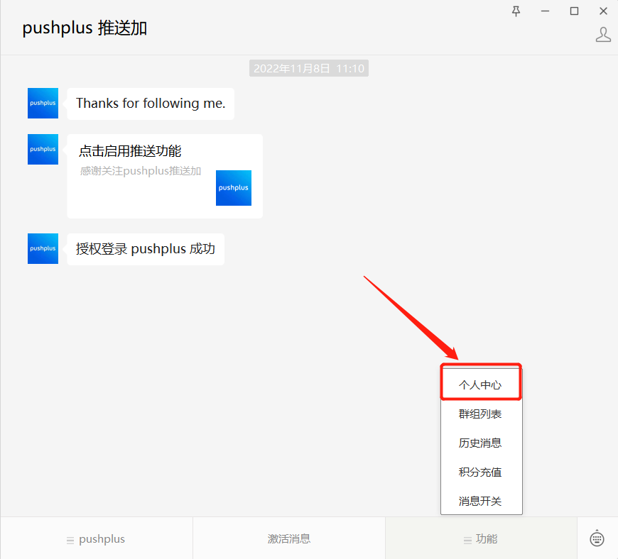Image resolution: width=618 pixels, height=559 pixels.
Task: Maximize the pushplus chat window
Action: click(x=574, y=11)
